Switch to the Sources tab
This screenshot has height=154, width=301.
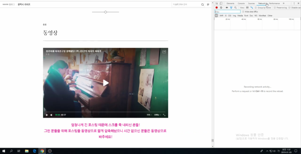pos(251,3)
